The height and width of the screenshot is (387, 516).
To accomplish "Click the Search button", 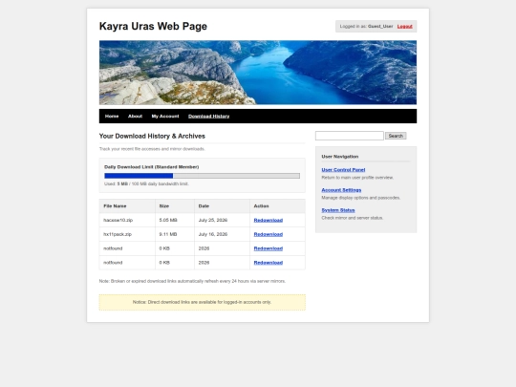I will (396, 136).
